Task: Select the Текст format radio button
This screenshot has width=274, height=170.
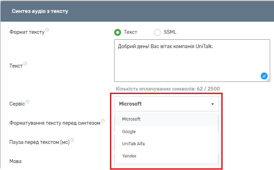Action: click(x=118, y=32)
